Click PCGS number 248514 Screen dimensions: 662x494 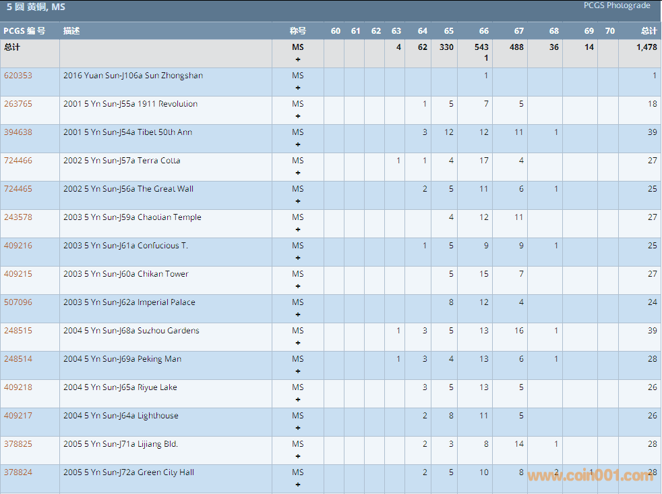pyautogui.click(x=18, y=359)
